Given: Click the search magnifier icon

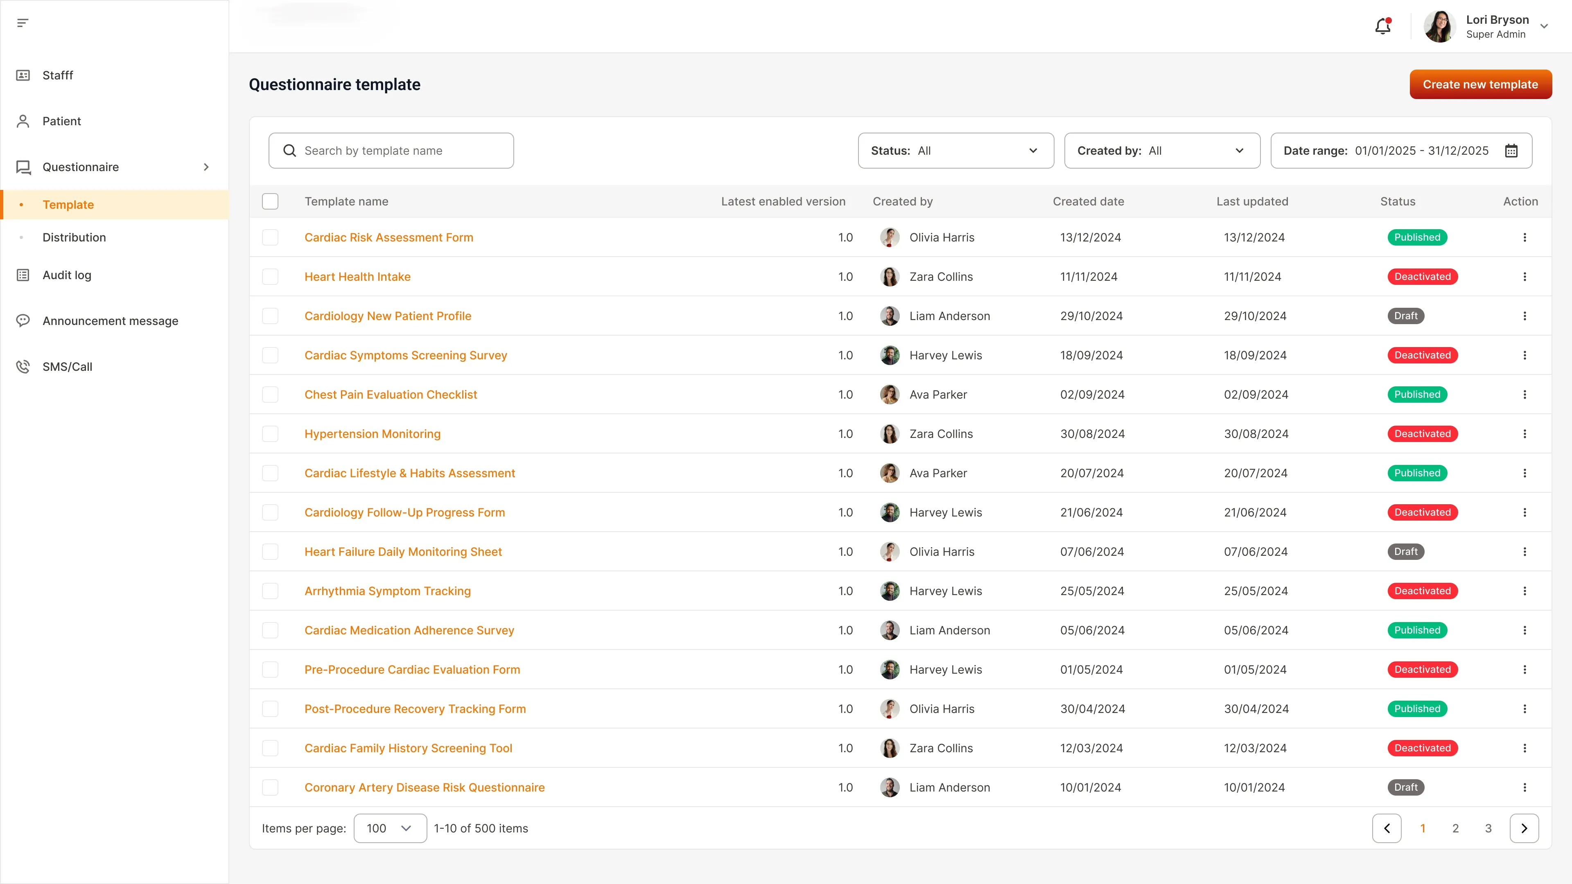Looking at the screenshot, I should (x=290, y=151).
